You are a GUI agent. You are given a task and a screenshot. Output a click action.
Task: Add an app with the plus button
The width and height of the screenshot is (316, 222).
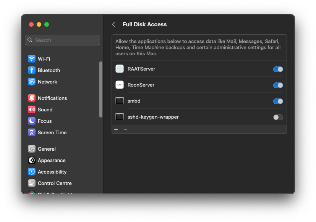116,129
